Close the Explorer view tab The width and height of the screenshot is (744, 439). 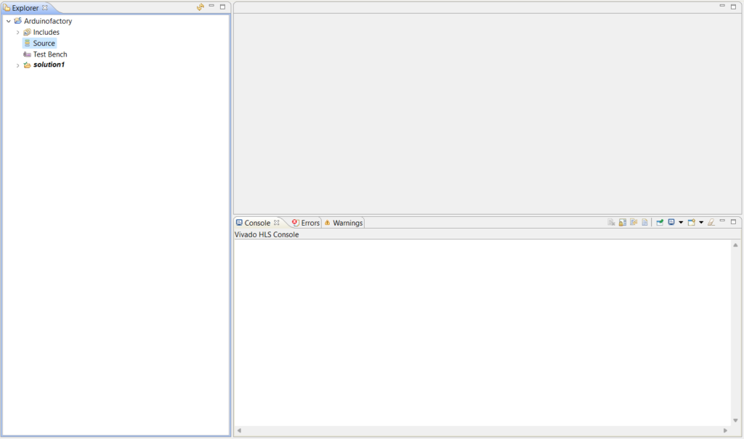(45, 7)
